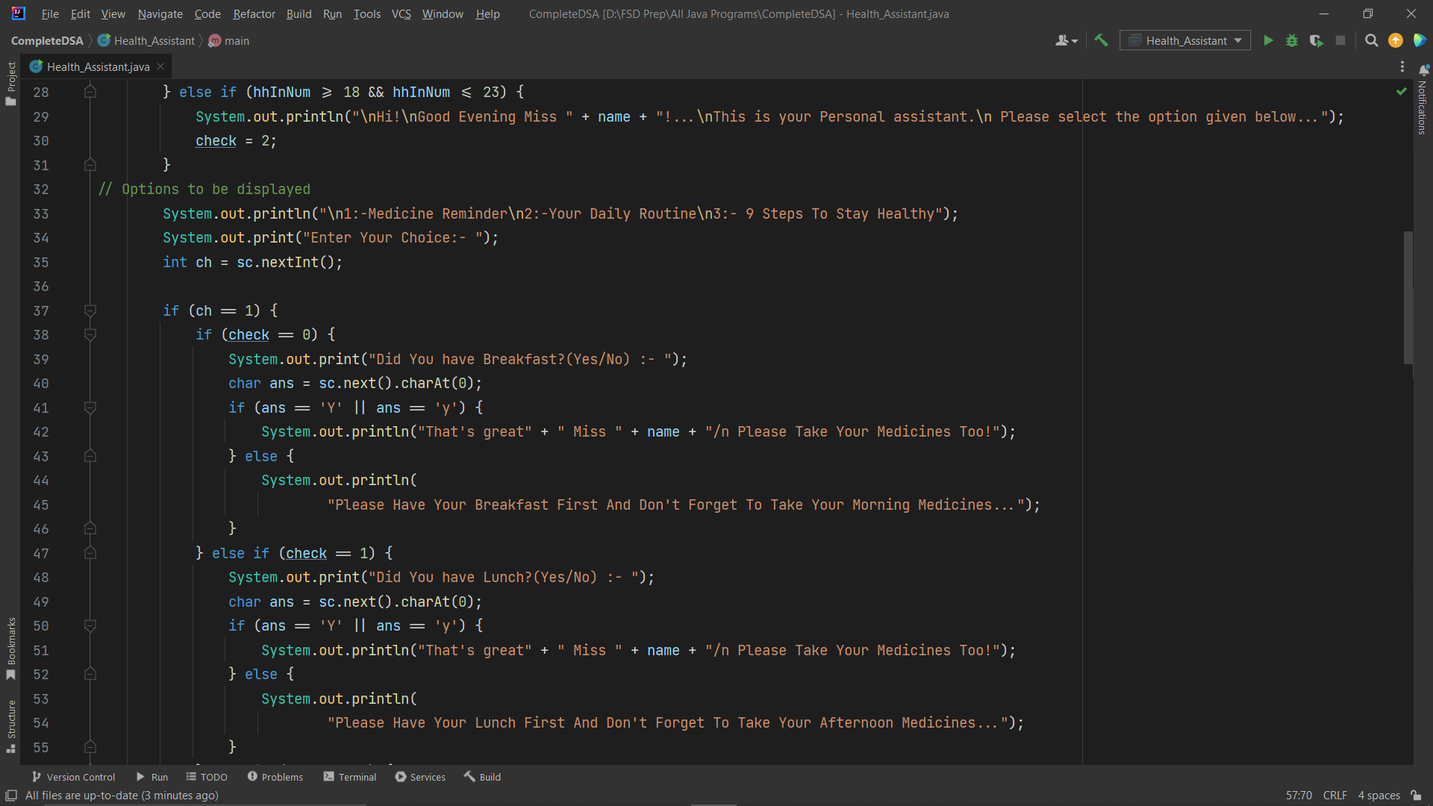The width and height of the screenshot is (1433, 806).
Task: Open the Services tool window
Action: click(420, 777)
